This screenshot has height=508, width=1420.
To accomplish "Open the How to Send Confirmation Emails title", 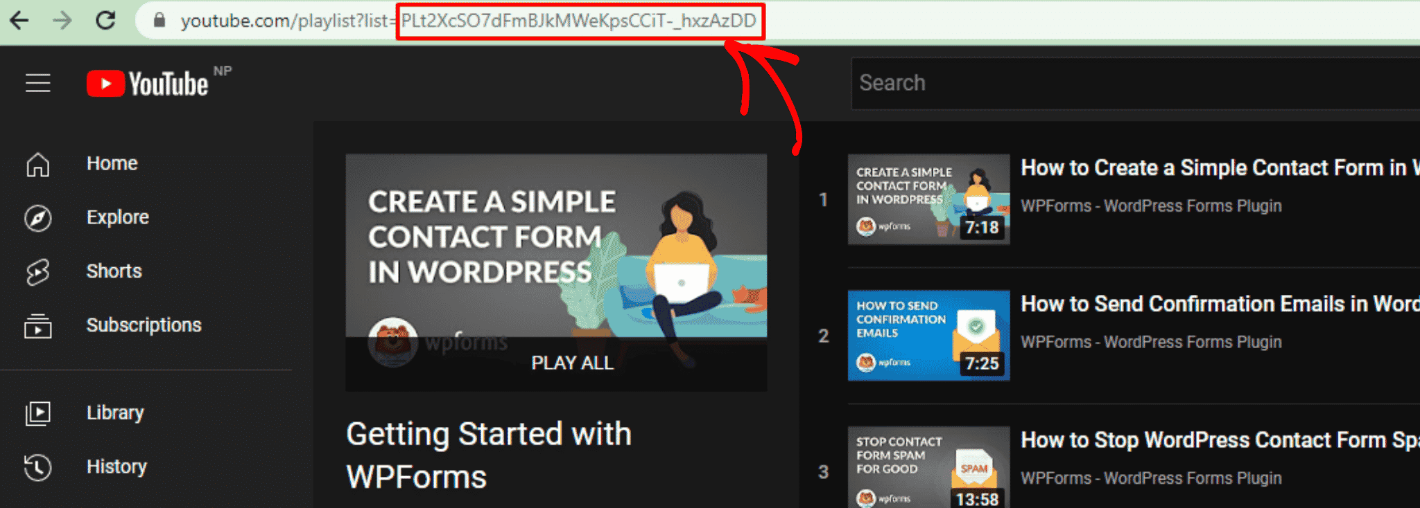I will click(x=1220, y=305).
